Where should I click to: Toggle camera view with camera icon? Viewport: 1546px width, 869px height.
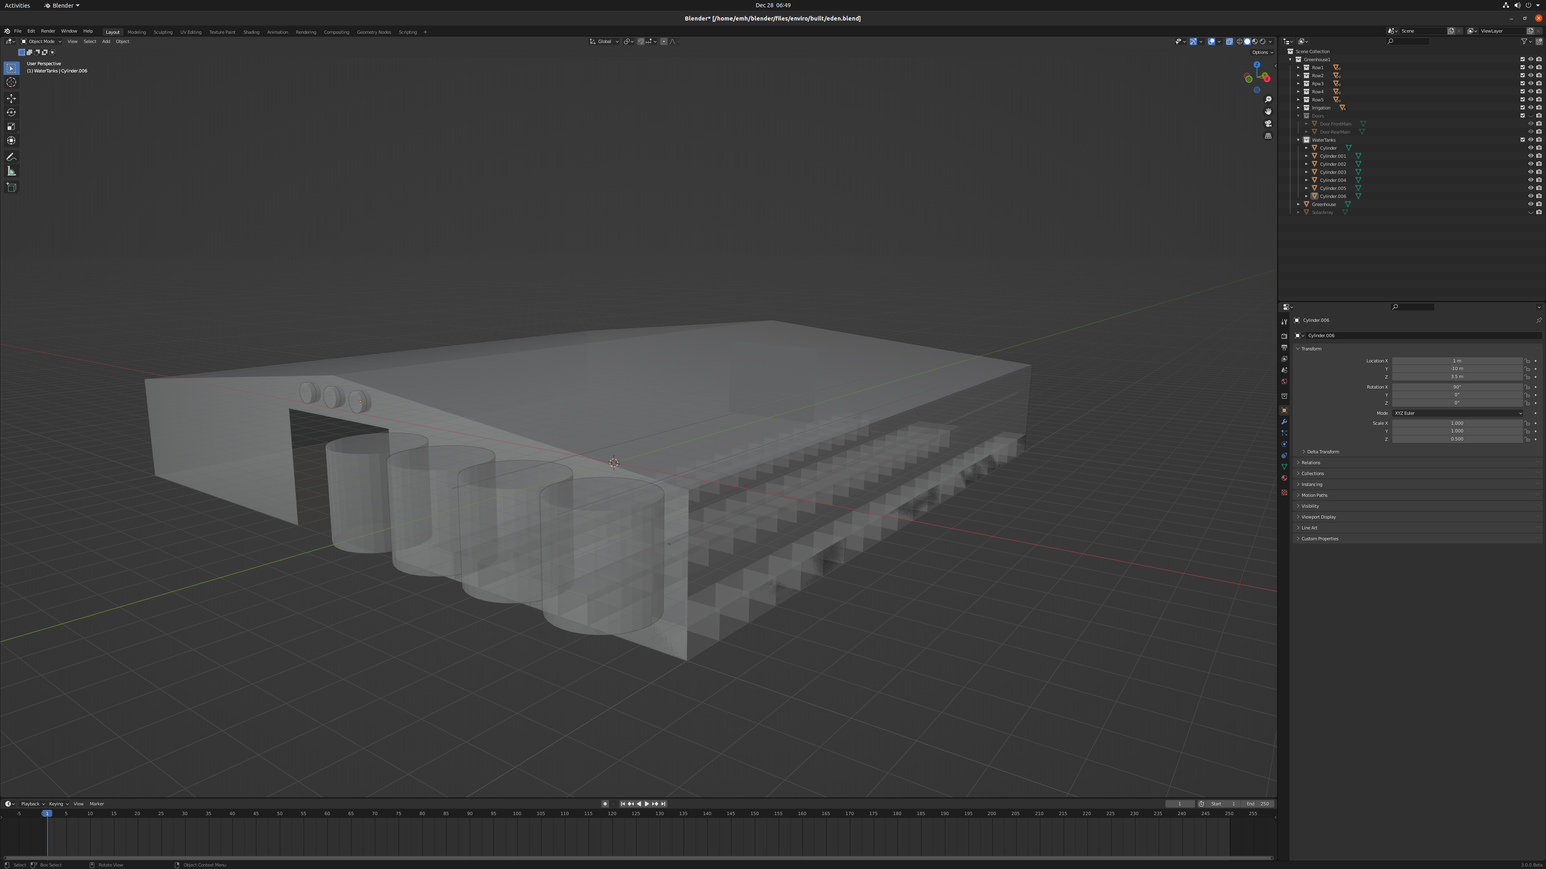click(1268, 124)
